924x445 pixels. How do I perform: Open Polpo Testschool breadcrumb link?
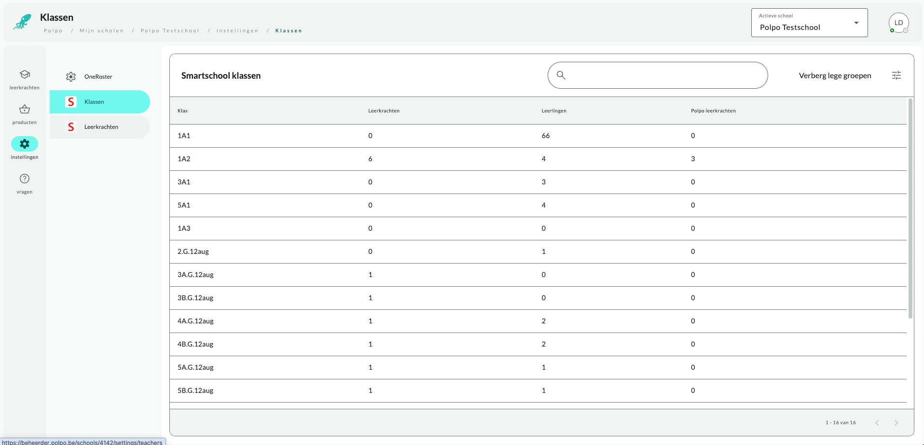pyautogui.click(x=170, y=31)
